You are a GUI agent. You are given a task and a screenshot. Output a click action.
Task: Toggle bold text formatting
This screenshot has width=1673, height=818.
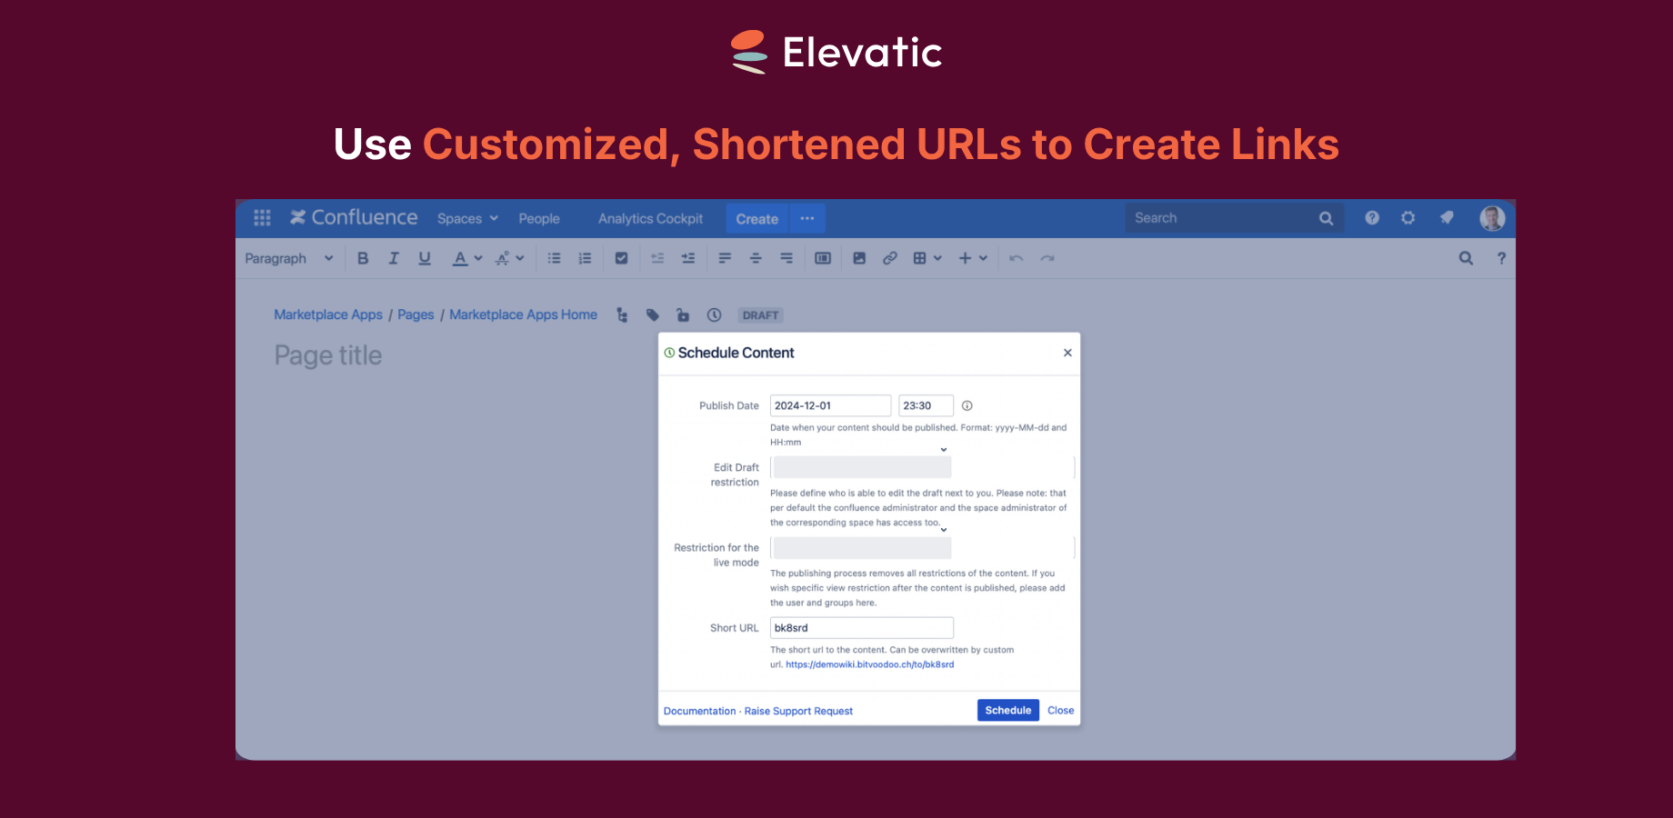363,258
